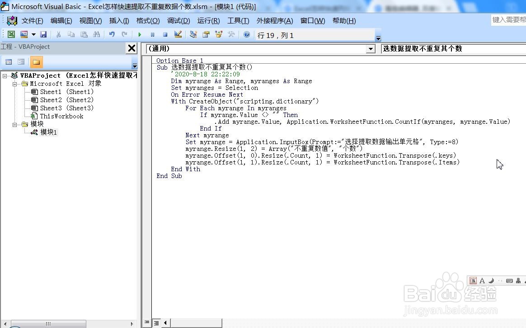526x328 pixels.
Task: Toggle Folders in the project panel
Action: point(36,62)
